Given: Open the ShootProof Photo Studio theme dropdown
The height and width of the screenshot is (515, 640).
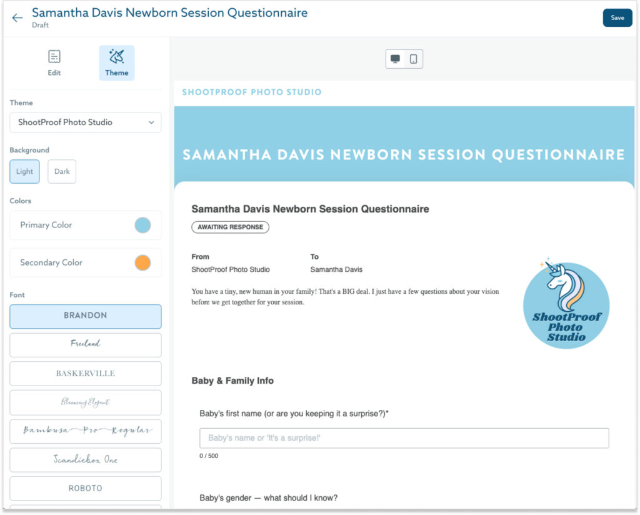Looking at the screenshot, I should click(x=85, y=122).
